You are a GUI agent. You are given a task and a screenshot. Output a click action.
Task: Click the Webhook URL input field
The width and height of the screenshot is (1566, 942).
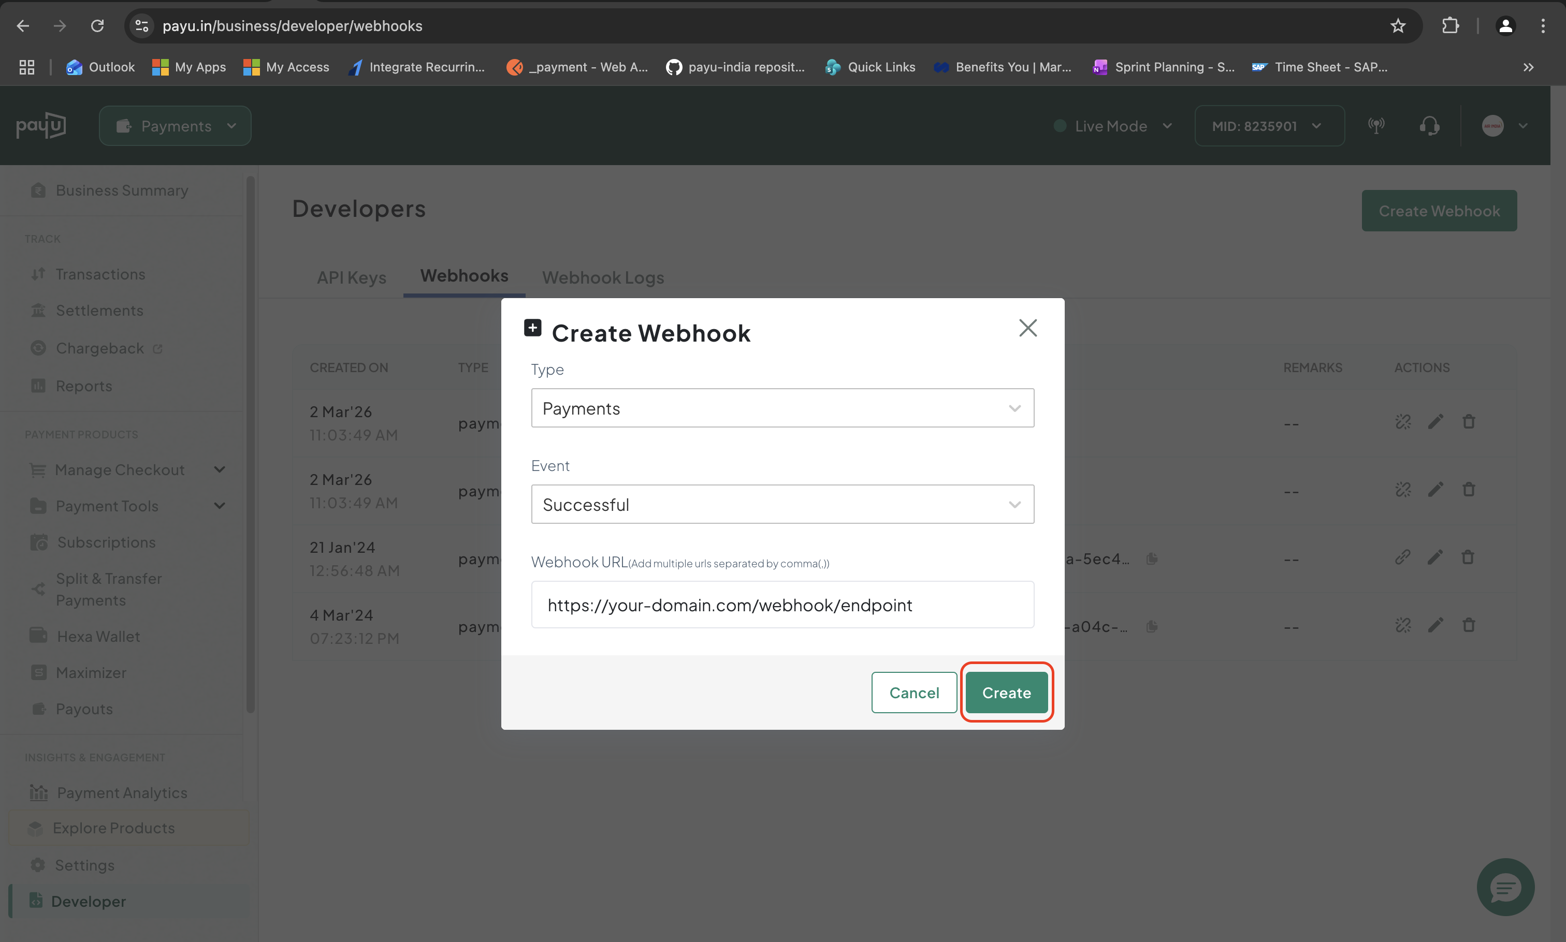pos(782,605)
